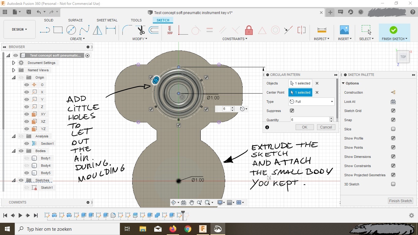Screen dimensions: 418x235
Task: Collapse the Bodies folder
Action: pos(14,151)
